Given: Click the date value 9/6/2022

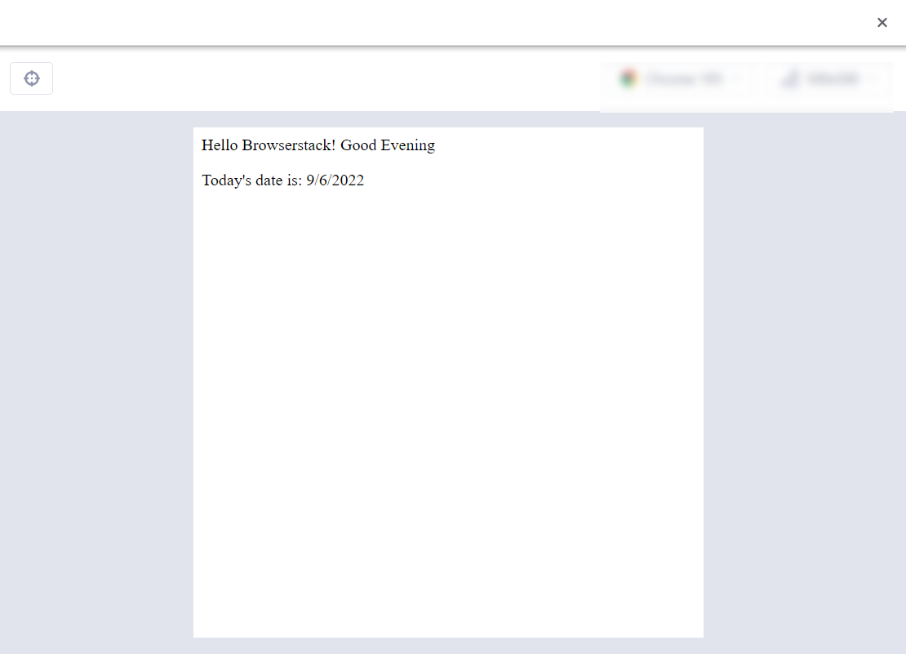Looking at the screenshot, I should [335, 180].
